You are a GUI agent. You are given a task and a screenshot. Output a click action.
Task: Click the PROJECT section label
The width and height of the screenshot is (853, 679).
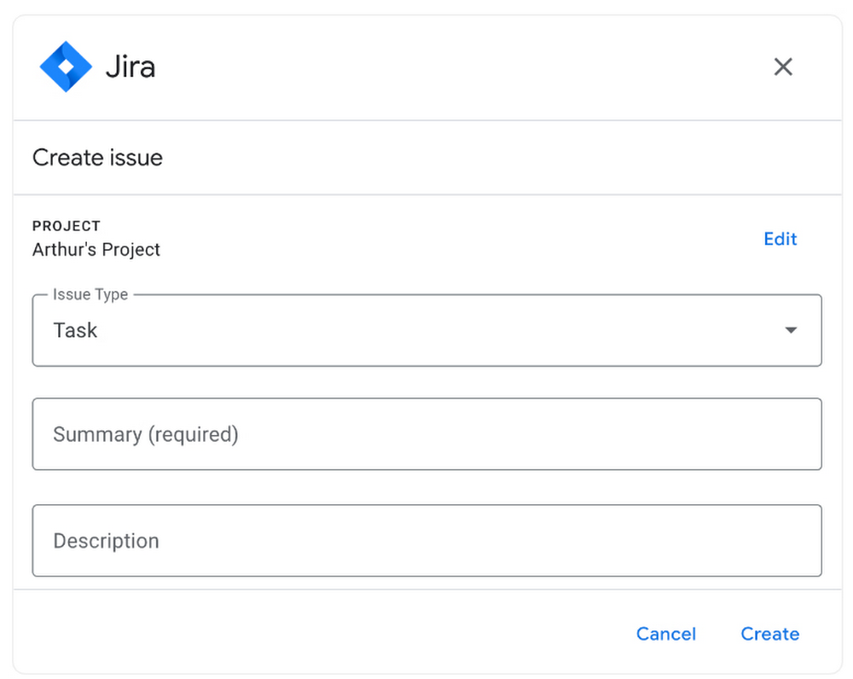(x=67, y=225)
